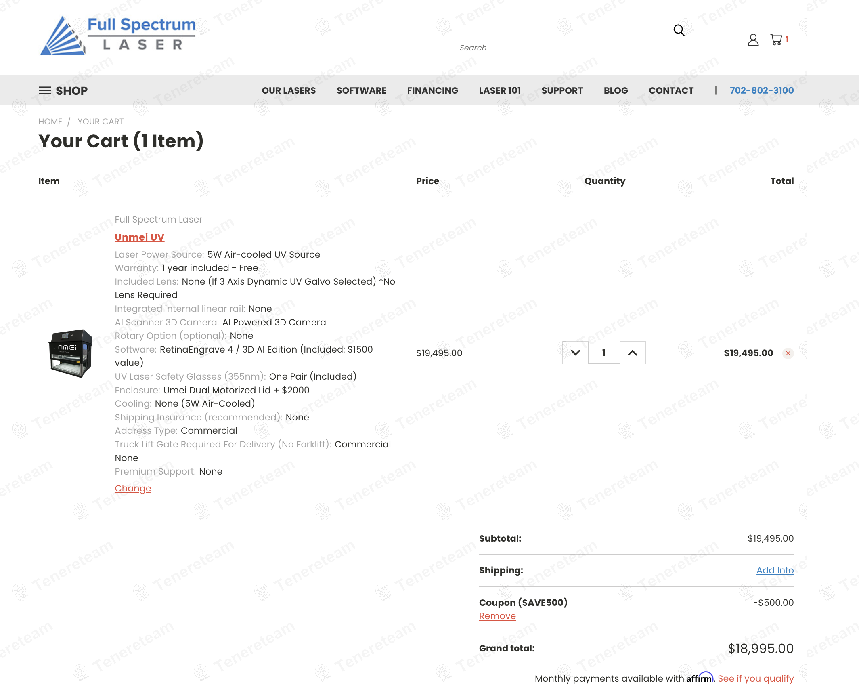This screenshot has height=693, width=859.
Task: Click See if you qualify link
Action: pos(755,678)
